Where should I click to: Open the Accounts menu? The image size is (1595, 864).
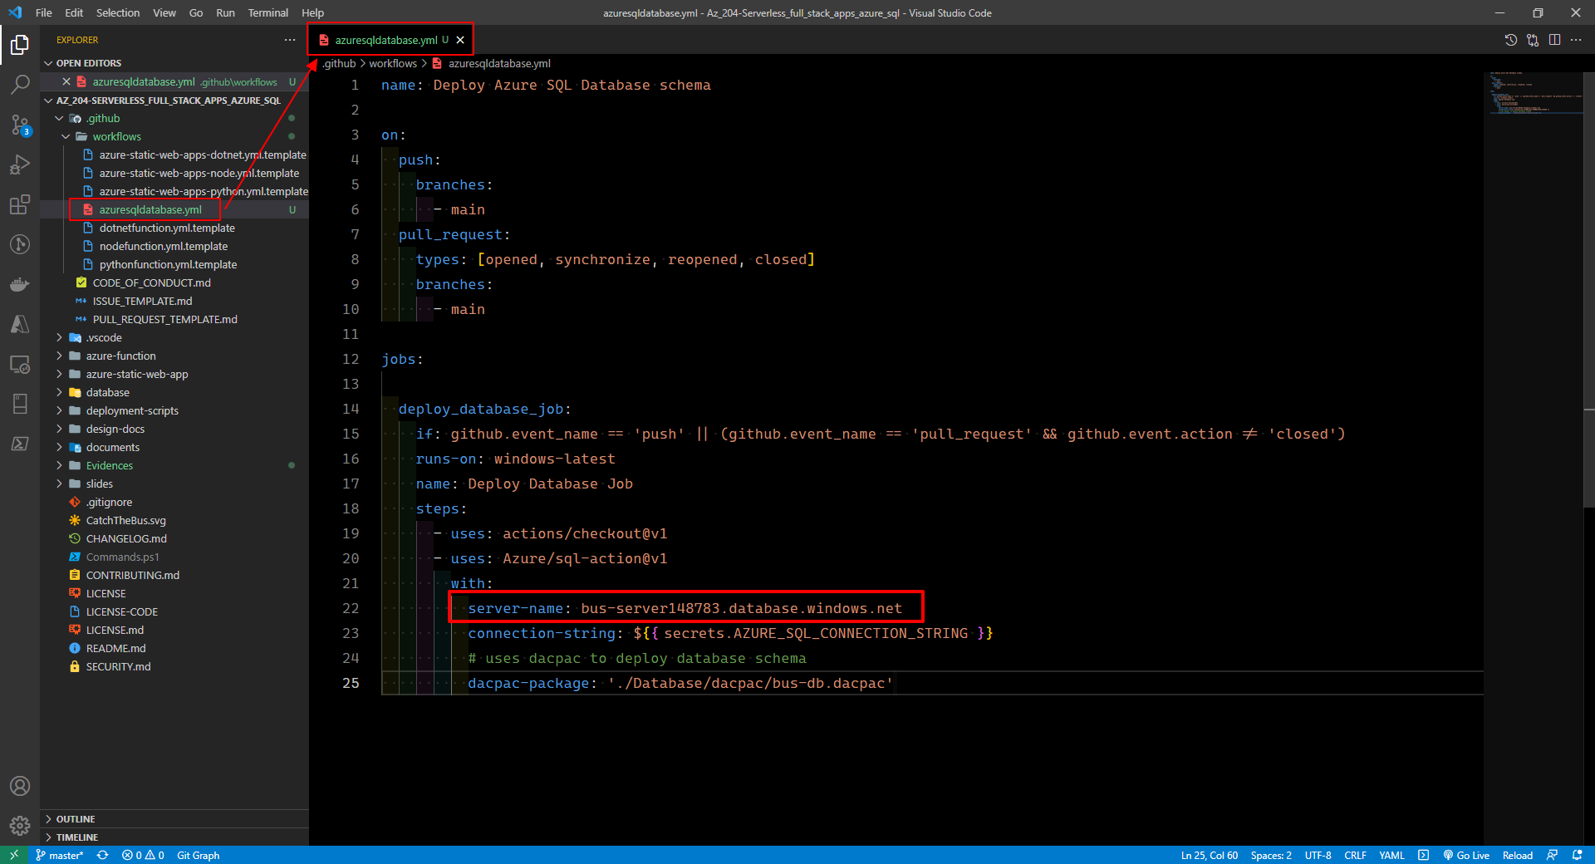(x=20, y=786)
